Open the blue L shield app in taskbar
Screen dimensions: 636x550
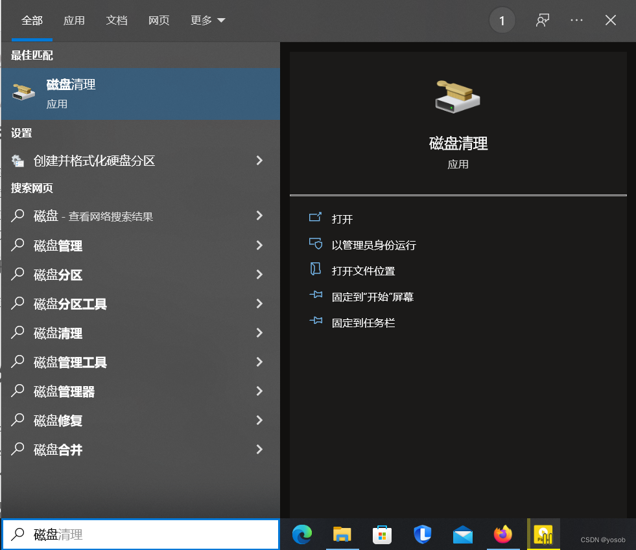point(422,534)
